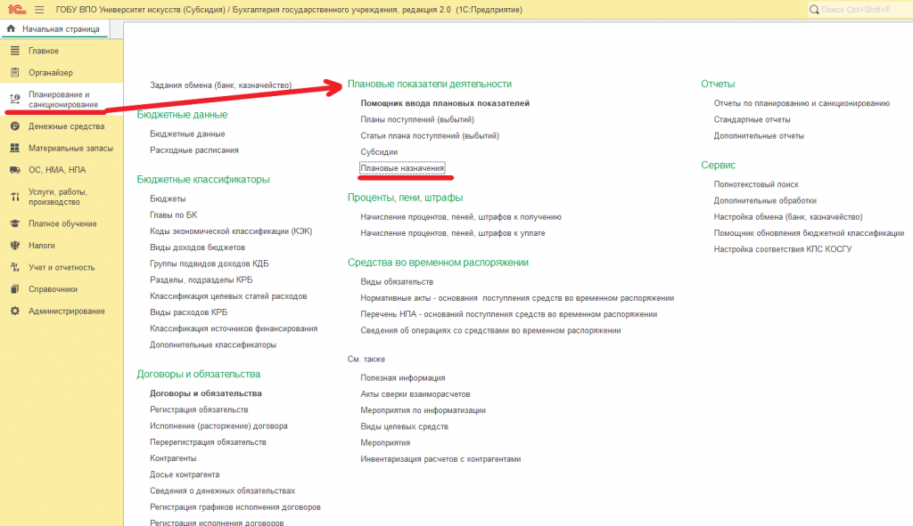
Task: Open the Справочники section
Action: [x=62, y=289]
